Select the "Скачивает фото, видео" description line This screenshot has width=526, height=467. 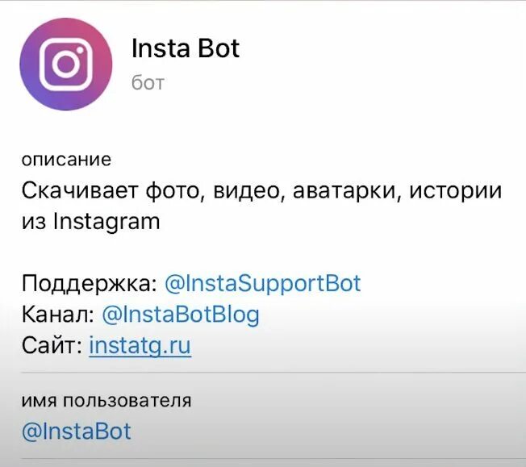[261, 190]
